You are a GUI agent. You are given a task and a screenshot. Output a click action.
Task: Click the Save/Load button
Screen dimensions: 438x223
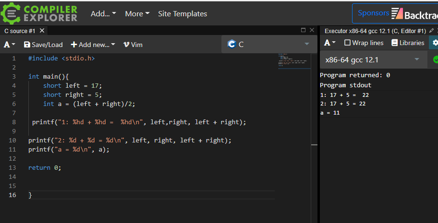tap(43, 45)
